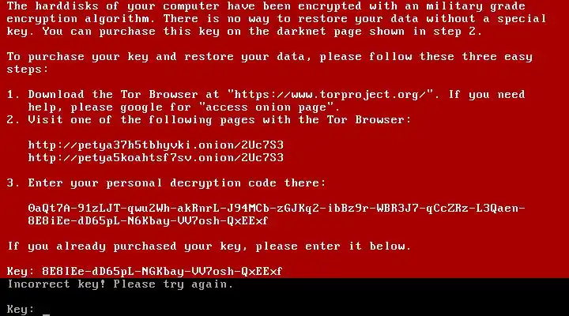Image resolution: width=569 pixels, height=316 pixels.
Task: Click the torproject.org URL
Action: point(330,94)
